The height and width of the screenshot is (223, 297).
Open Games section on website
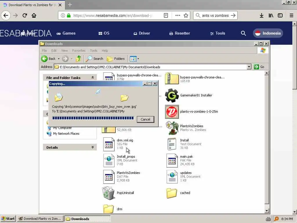tap(66, 33)
